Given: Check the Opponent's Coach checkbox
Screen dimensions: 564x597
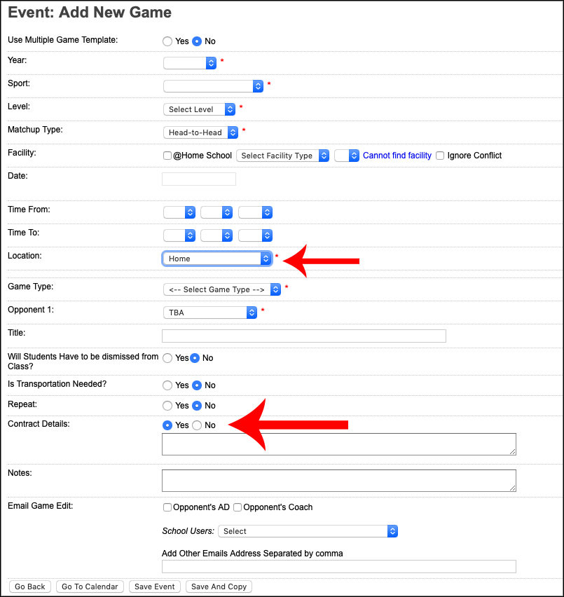Looking at the screenshot, I should point(238,507).
